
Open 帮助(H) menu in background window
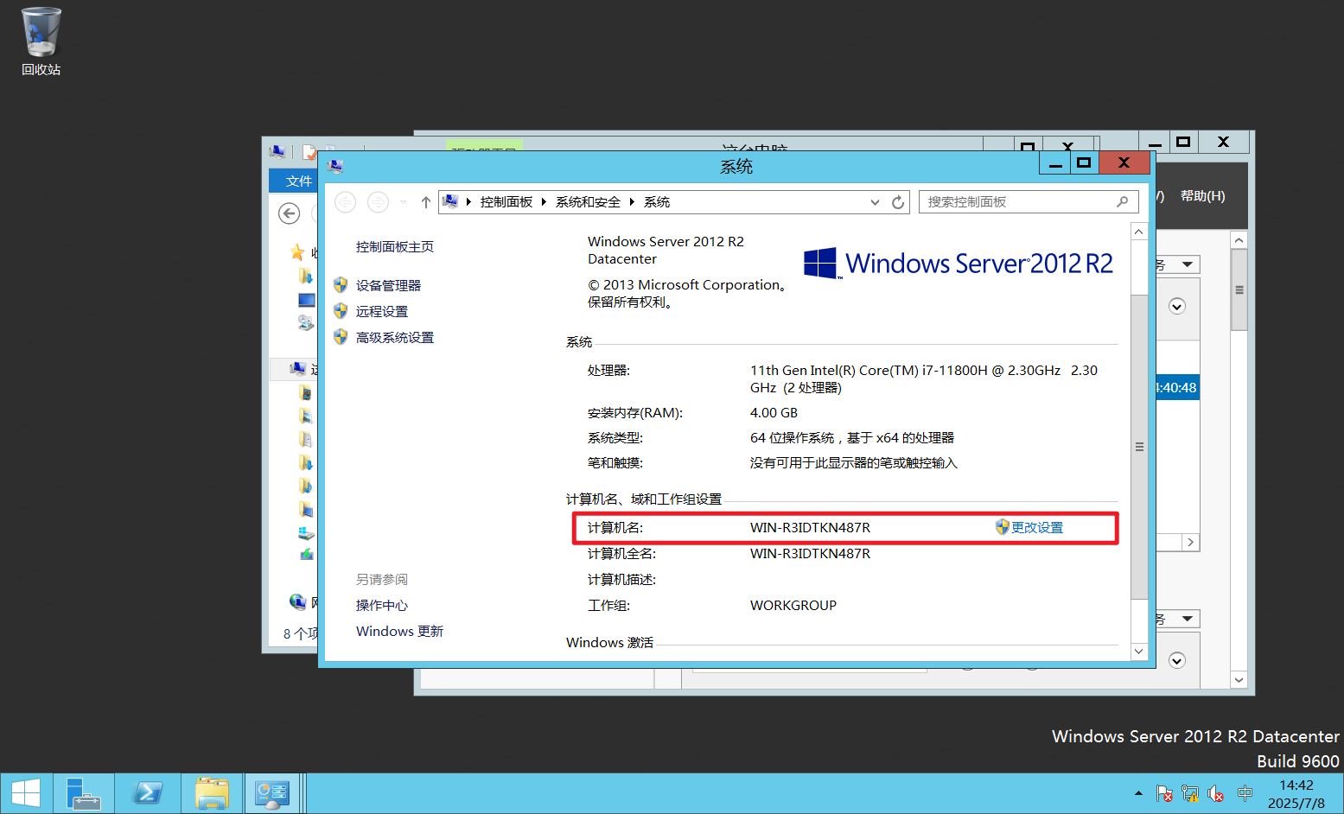(x=1203, y=196)
